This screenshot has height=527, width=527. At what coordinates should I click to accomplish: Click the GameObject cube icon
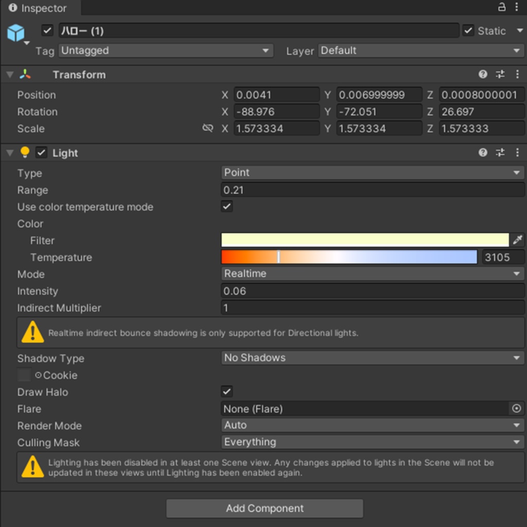[x=16, y=33]
